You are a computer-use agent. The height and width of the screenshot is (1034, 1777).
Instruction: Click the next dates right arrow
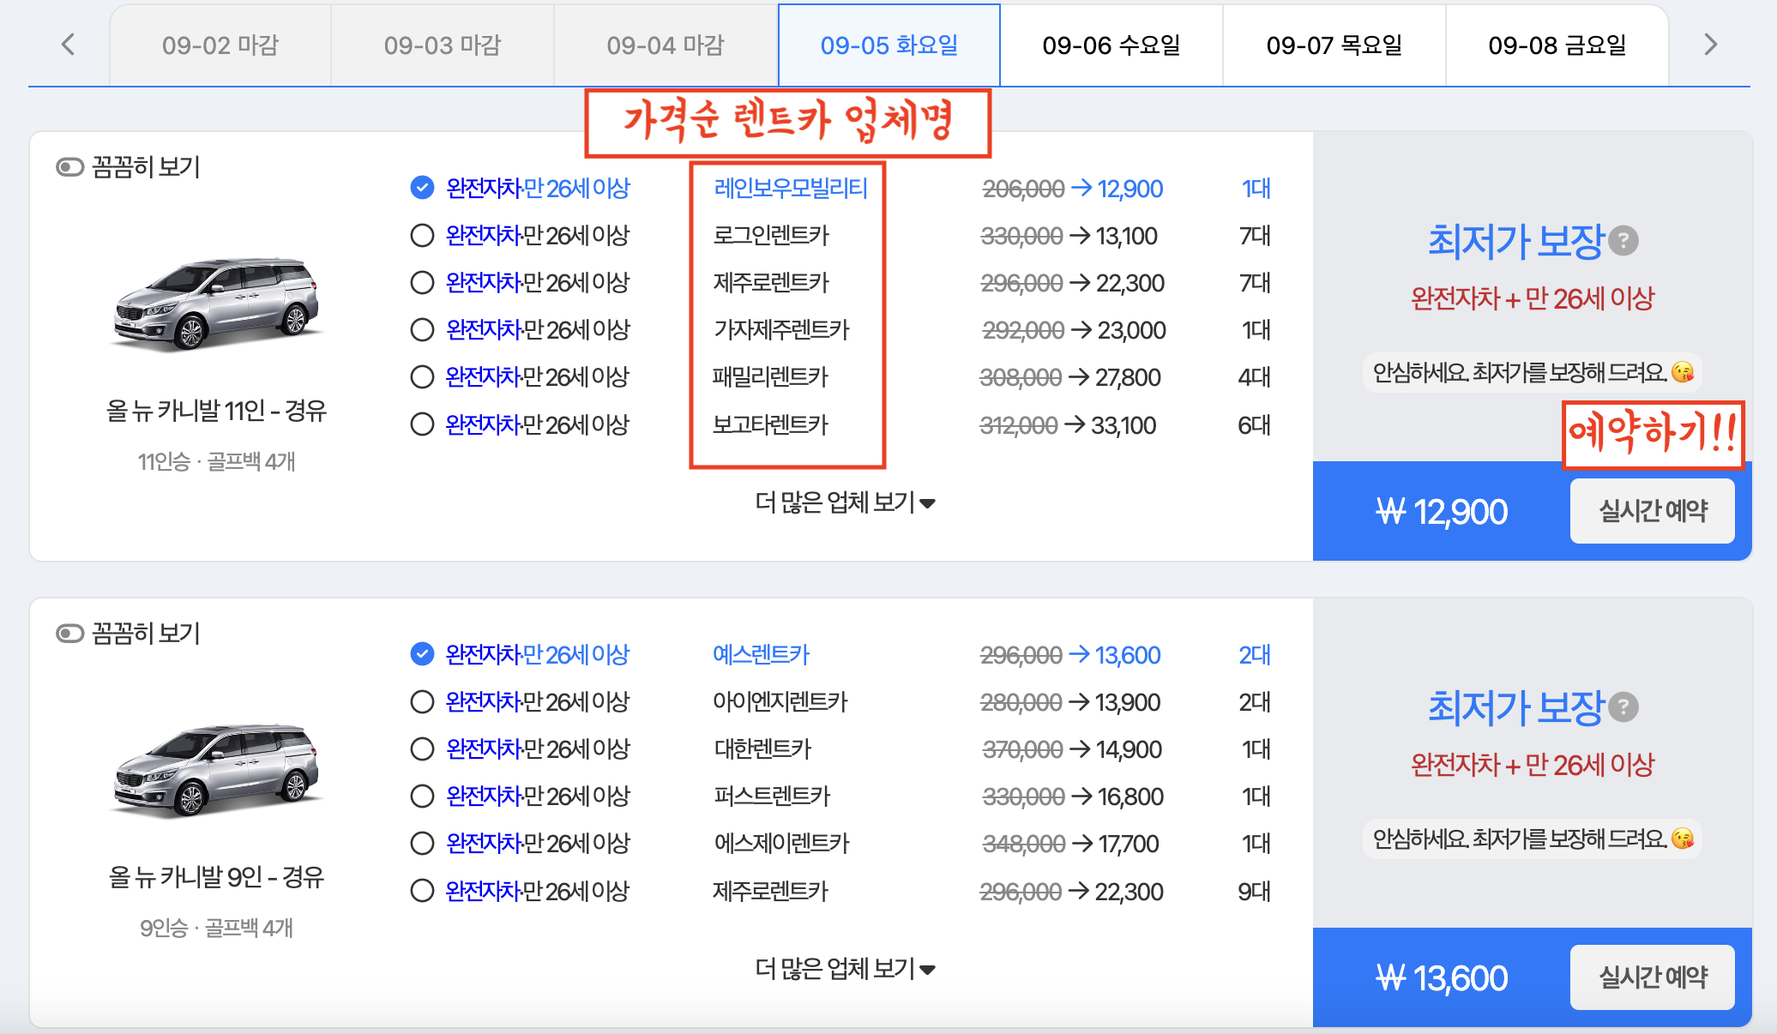1710,45
